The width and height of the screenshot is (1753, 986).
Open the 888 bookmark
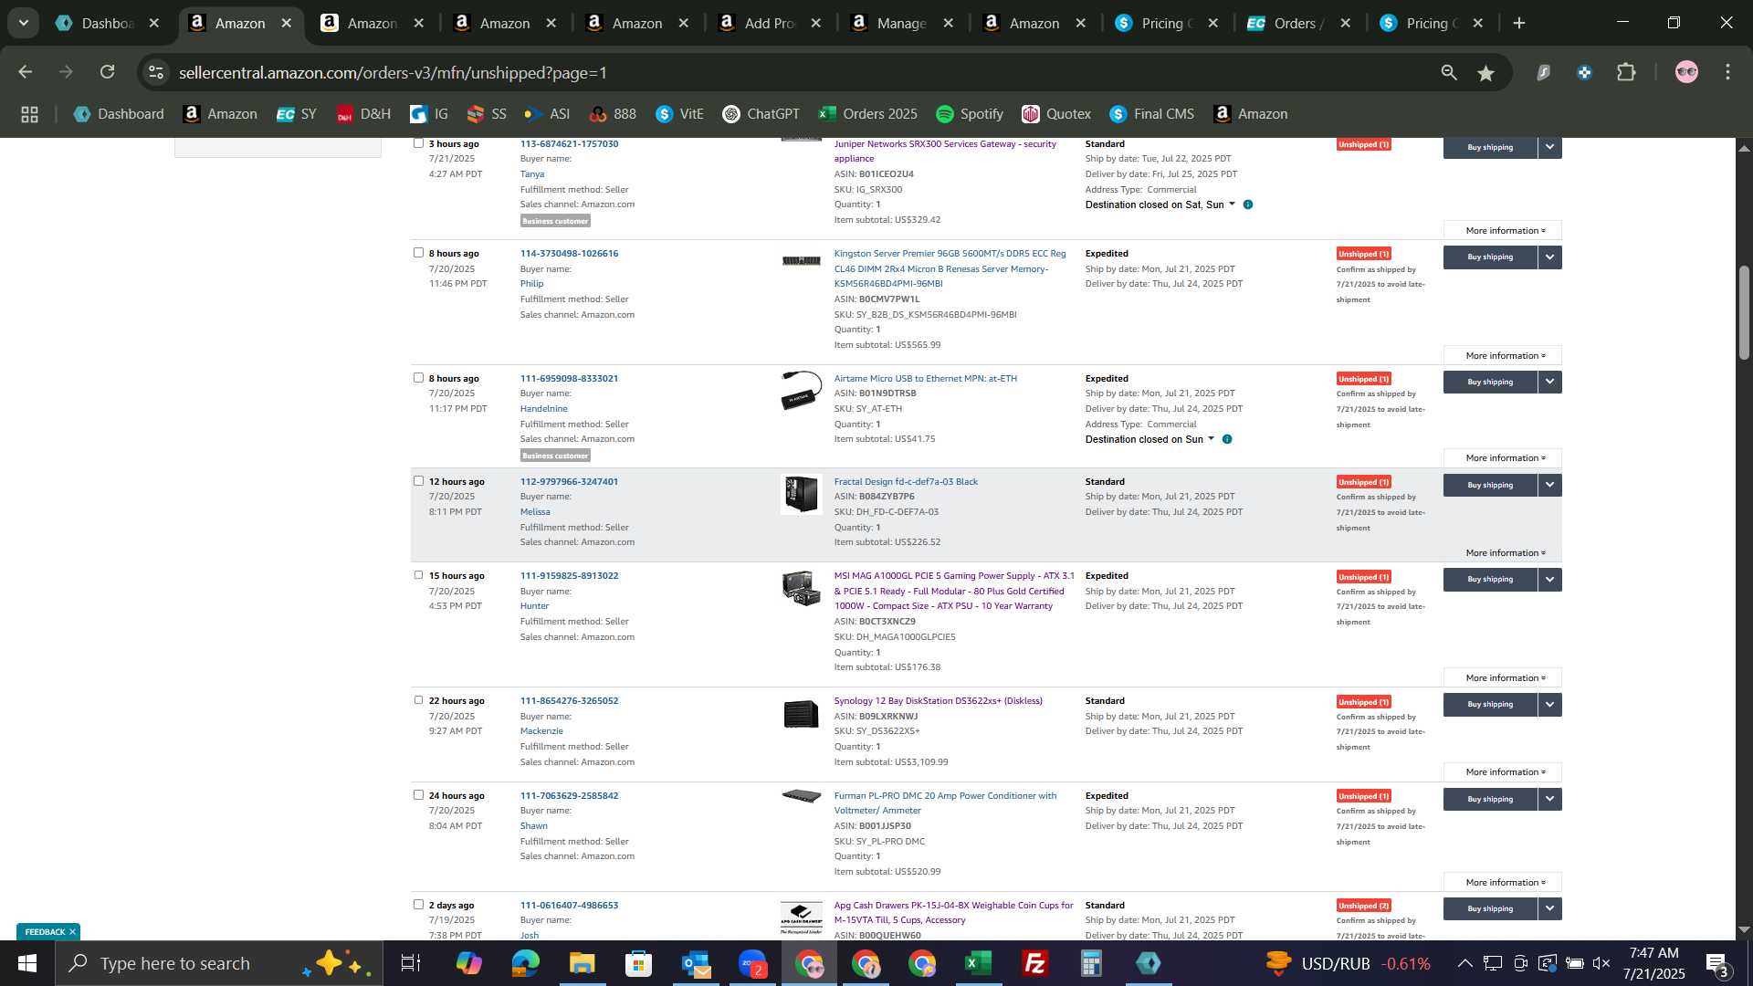[x=613, y=114]
